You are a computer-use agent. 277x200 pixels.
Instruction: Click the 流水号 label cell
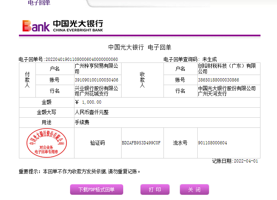(180, 143)
